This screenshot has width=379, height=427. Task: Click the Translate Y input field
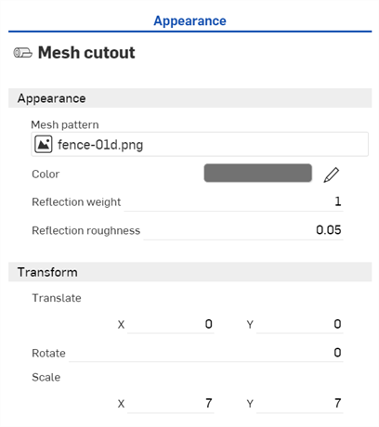pos(300,324)
